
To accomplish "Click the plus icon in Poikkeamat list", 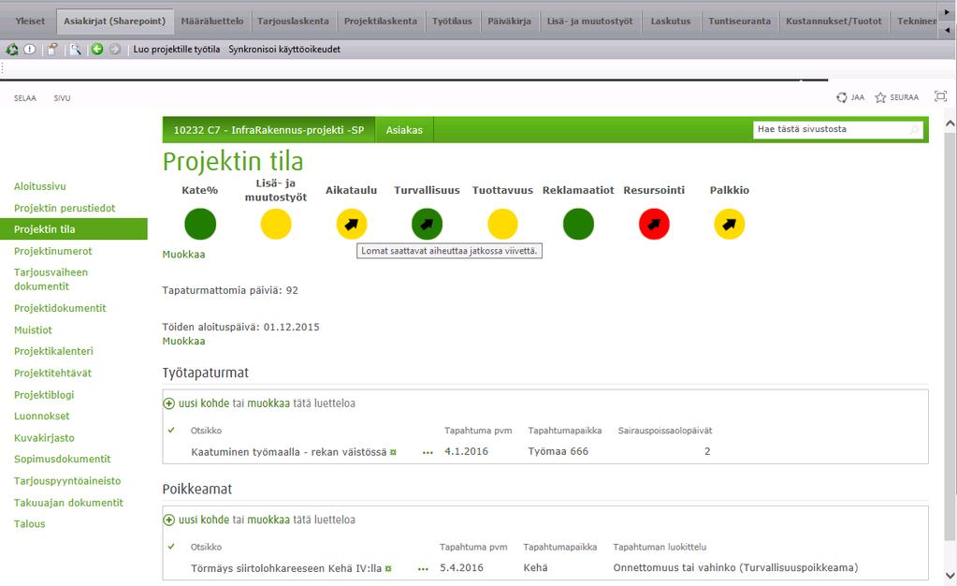I will 169,520.
